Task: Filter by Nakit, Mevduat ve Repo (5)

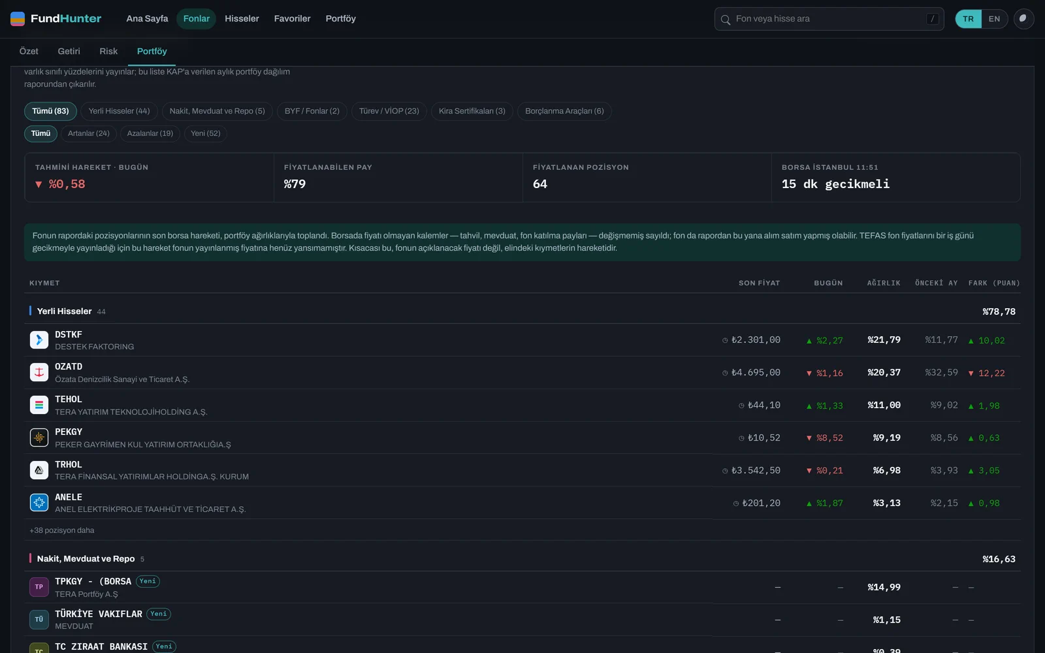Action: [217, 111]
